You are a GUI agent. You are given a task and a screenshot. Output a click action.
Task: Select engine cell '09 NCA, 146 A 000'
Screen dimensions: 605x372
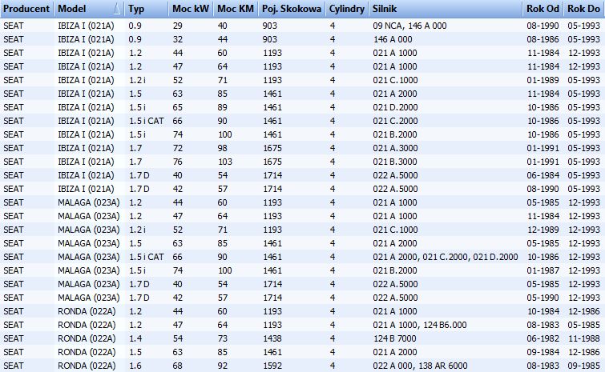pyautogui.click(x=409, y=26)
